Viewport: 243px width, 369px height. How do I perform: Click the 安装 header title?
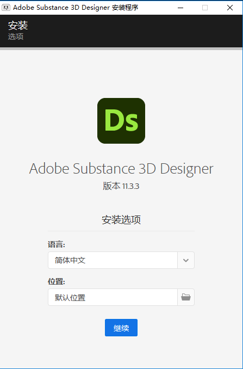[x=18, y=26]
